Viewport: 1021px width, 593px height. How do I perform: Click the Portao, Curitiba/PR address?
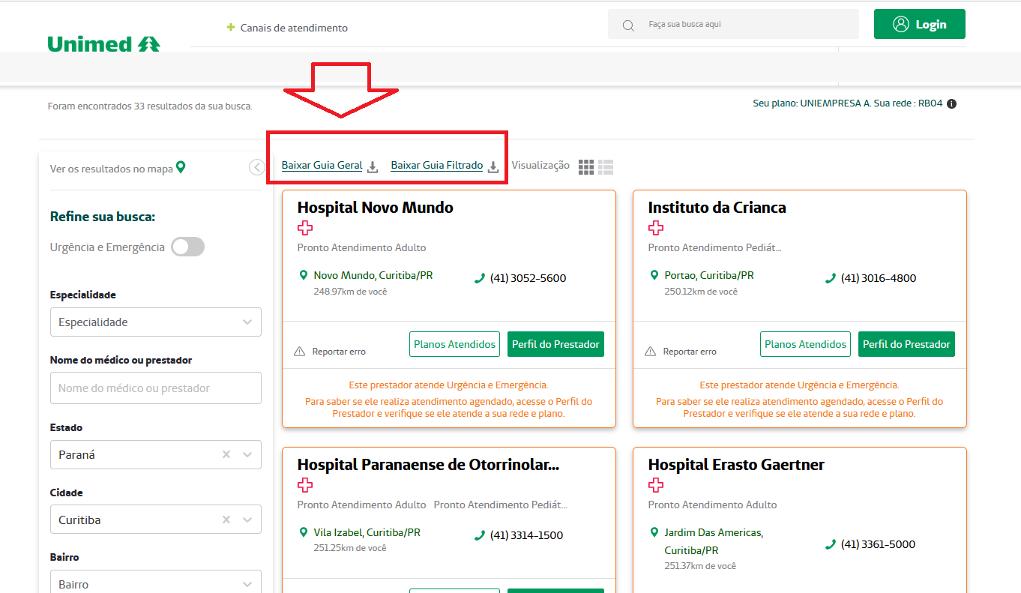pyautogui.click(x=709, y=275)
